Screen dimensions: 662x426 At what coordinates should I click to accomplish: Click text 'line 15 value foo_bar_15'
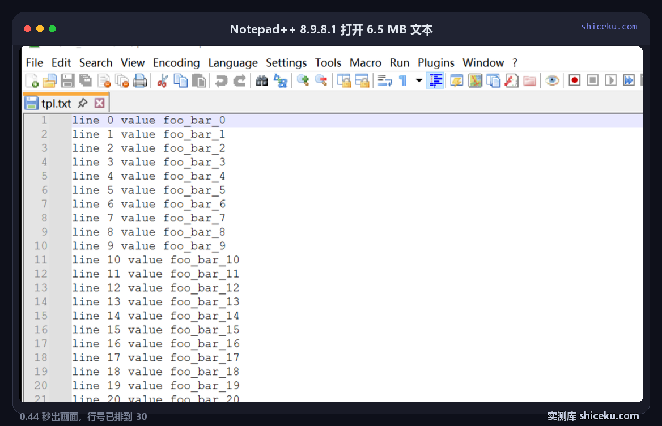tap(156, 330)
